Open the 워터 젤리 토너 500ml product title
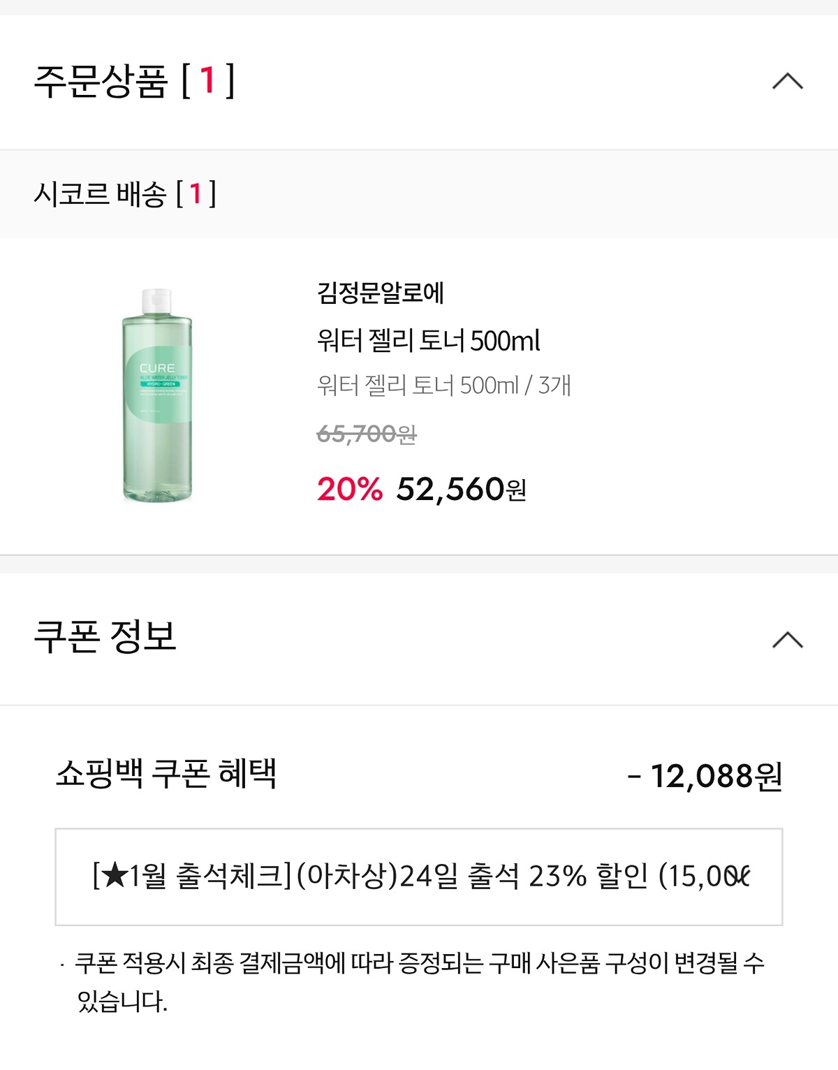 pos(428,341)
